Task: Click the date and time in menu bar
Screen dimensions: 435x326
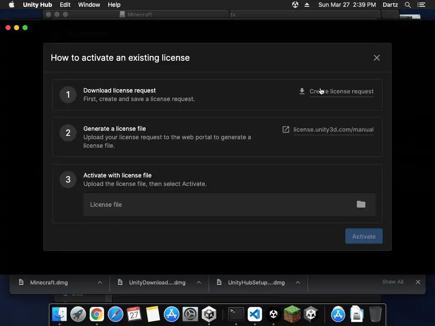Action: (x=347, y=5)
